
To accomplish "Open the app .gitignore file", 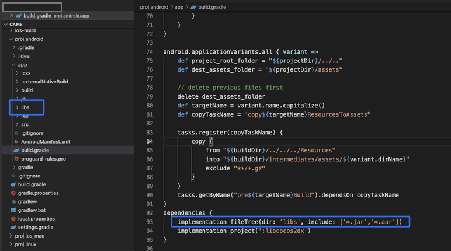I will 32,133.
